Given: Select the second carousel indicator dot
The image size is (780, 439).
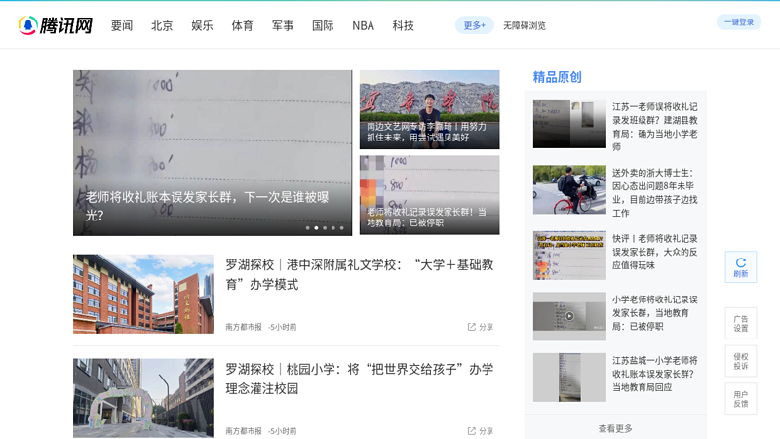Looking at the screenshot, I should [316, 228].
